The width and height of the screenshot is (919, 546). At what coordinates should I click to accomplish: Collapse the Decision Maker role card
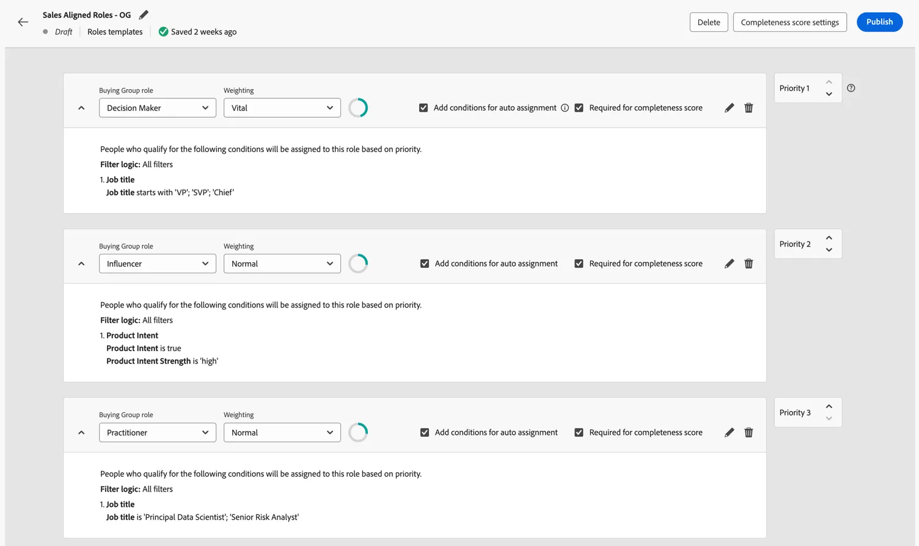[81, 108]
